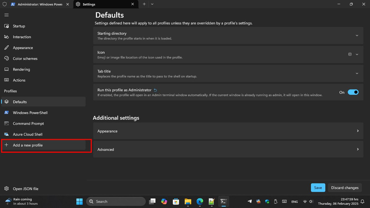Click Discard changes
Screen dimensions: 370x208
[x=345, y=188]
